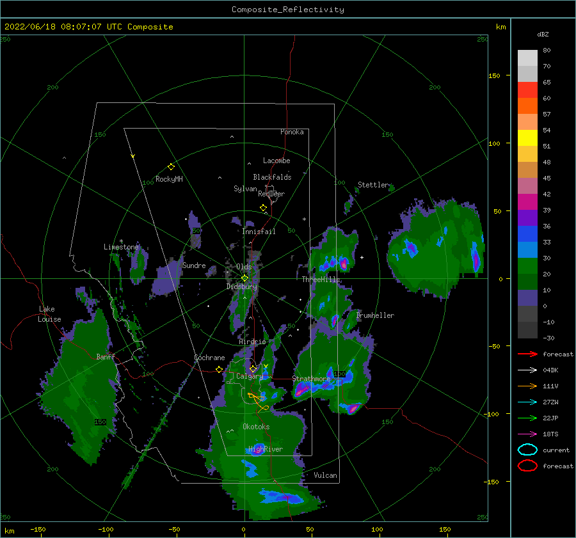The image size is (576, 538).
Task: Click the yellow diamond marker near RockyMH
Action: coord(171,167)
